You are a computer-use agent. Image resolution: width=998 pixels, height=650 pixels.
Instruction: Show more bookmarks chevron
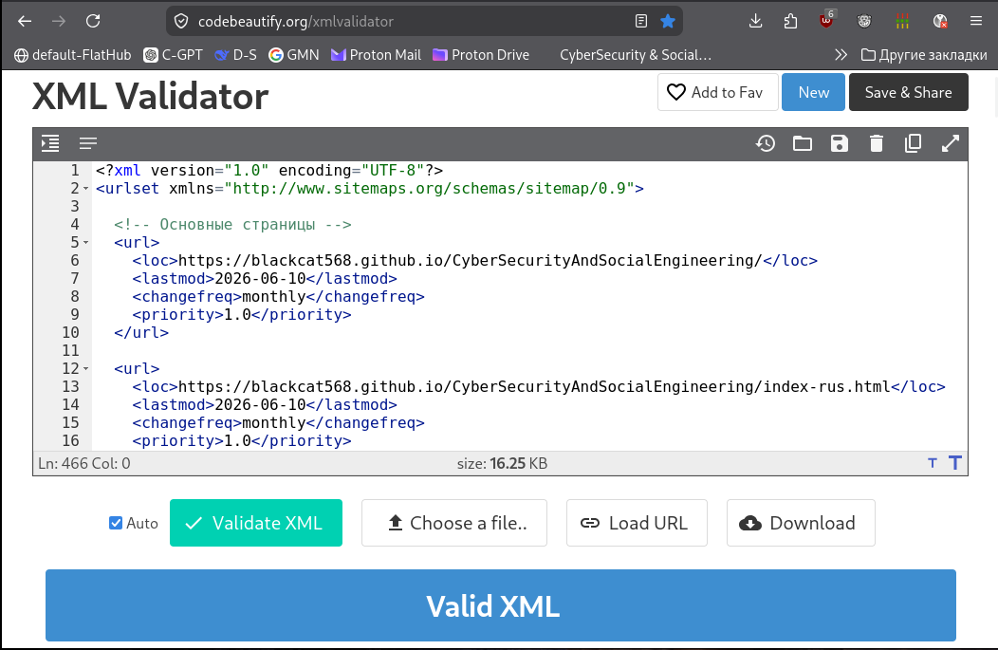click(x=841, y=55)
